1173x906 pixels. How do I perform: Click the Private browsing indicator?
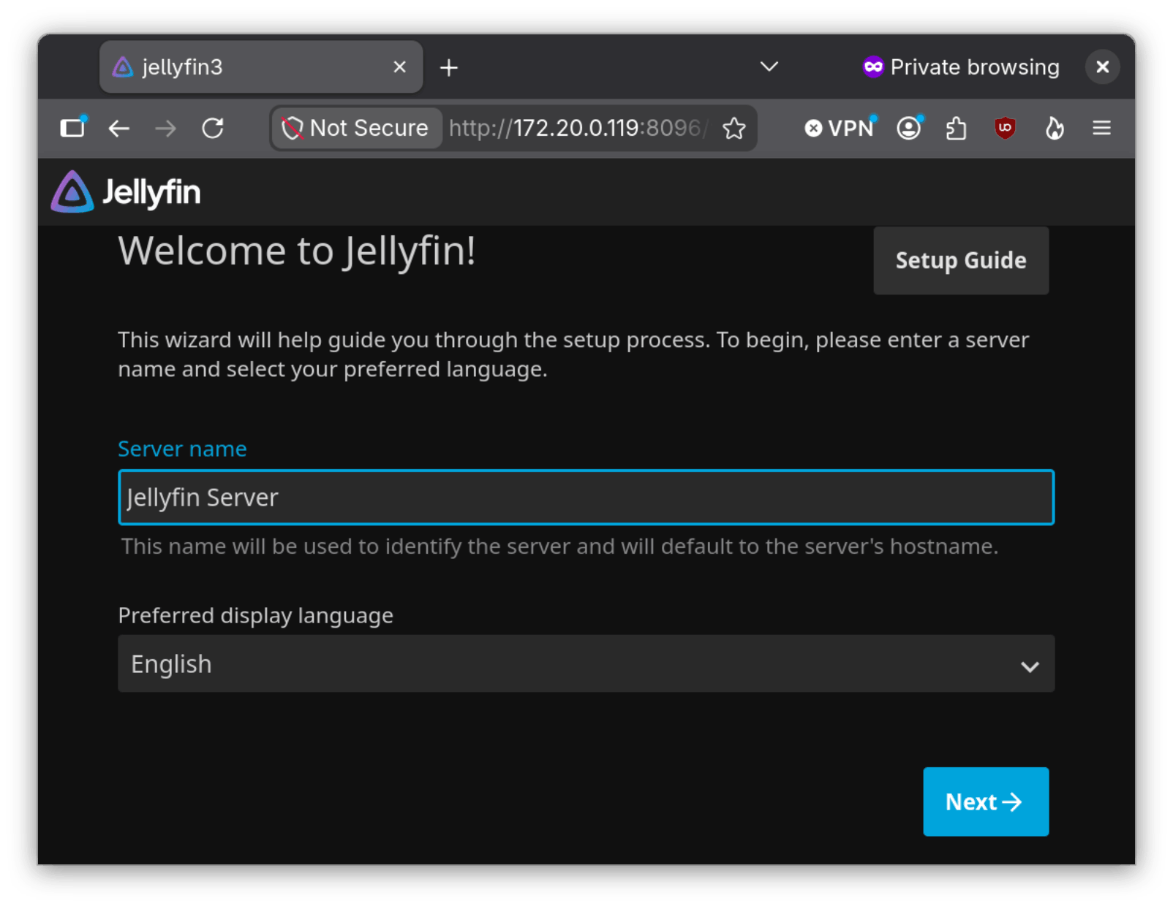961,67
